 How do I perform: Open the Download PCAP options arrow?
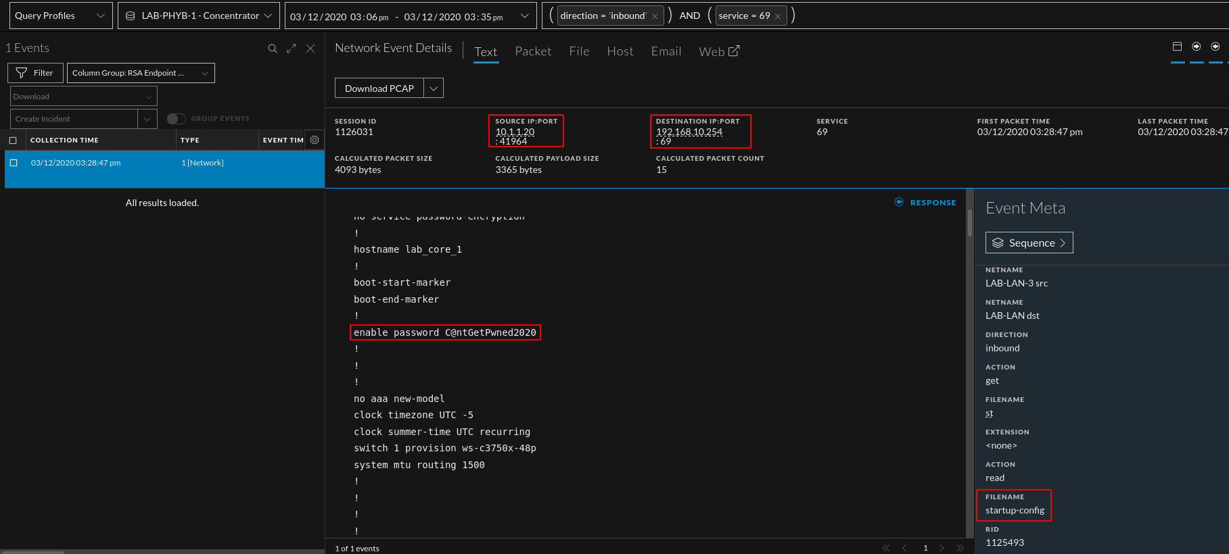(434, 89)
